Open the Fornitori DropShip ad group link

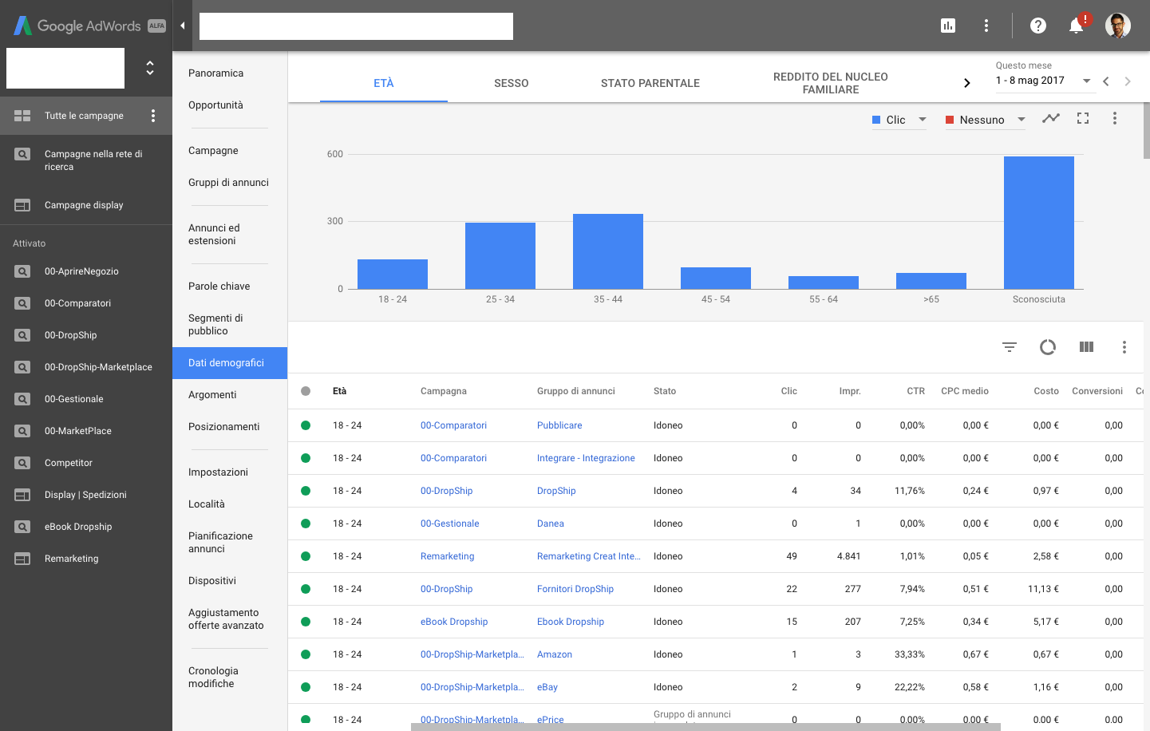point(575,589)
